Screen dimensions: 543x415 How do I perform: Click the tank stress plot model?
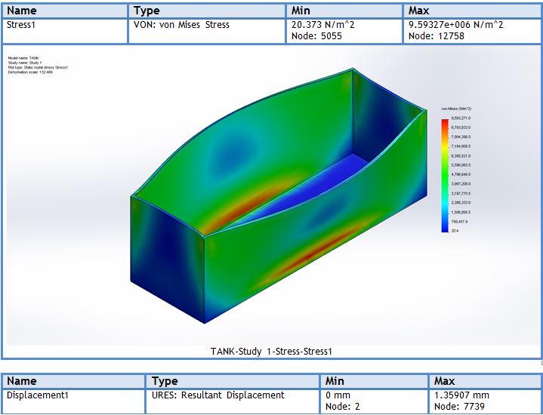[279, 196]
